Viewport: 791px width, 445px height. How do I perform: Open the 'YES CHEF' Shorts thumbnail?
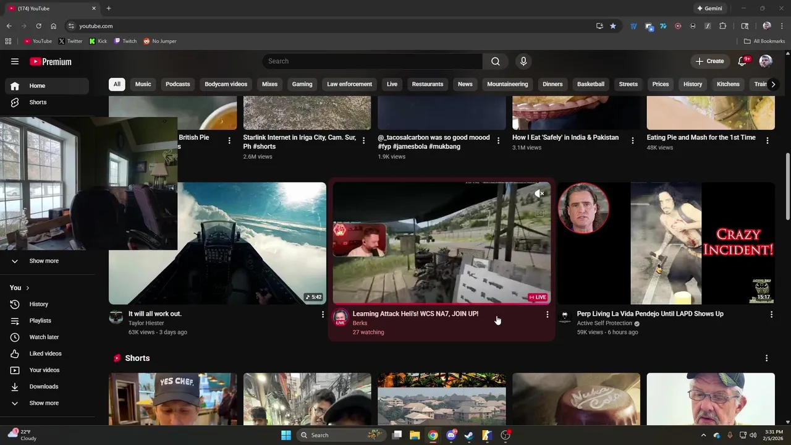click(x=172, y=399)
